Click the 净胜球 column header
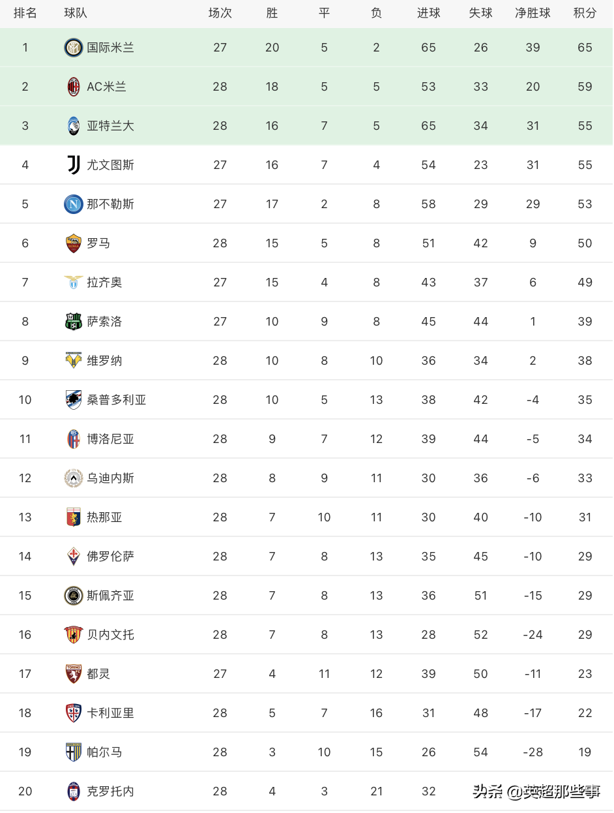Image resolution: width=614 pixels, height=813 pixels. pyautogui.click(x=533, y=13)
